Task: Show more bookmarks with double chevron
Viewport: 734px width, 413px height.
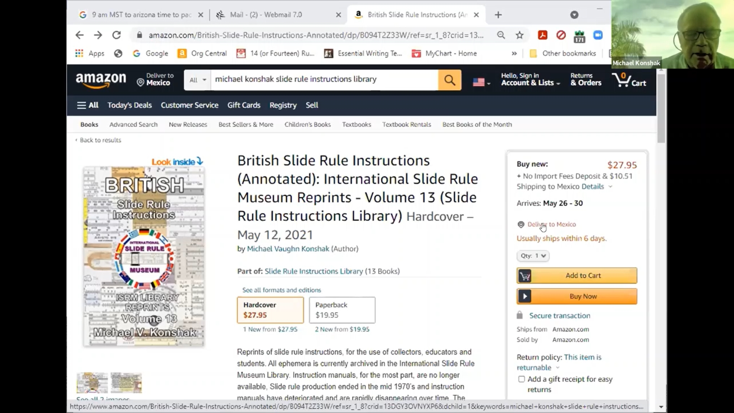Action: click(514, 54)
